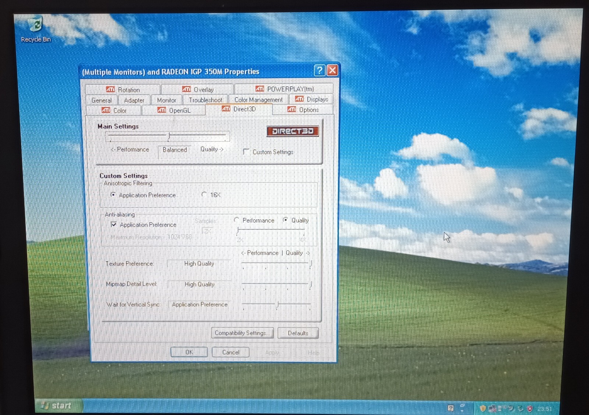The height and width of the screenshot is (415, 589).
Task: Click the taskbar clock showing 23:51
Action: point(544,409)
